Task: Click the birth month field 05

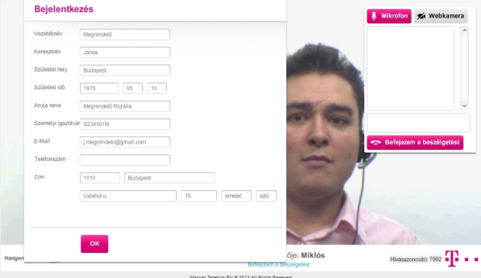Action: [133, 88]
